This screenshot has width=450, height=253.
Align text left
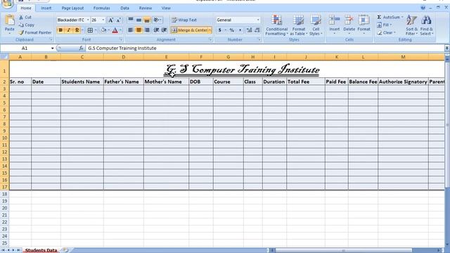pyautogui.click(x=131, y=30)
